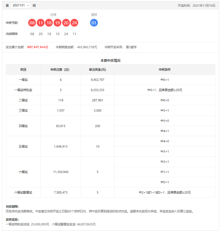Select the red ball numbered 20
Screen dimensions: 220x232
pos(66,23)
